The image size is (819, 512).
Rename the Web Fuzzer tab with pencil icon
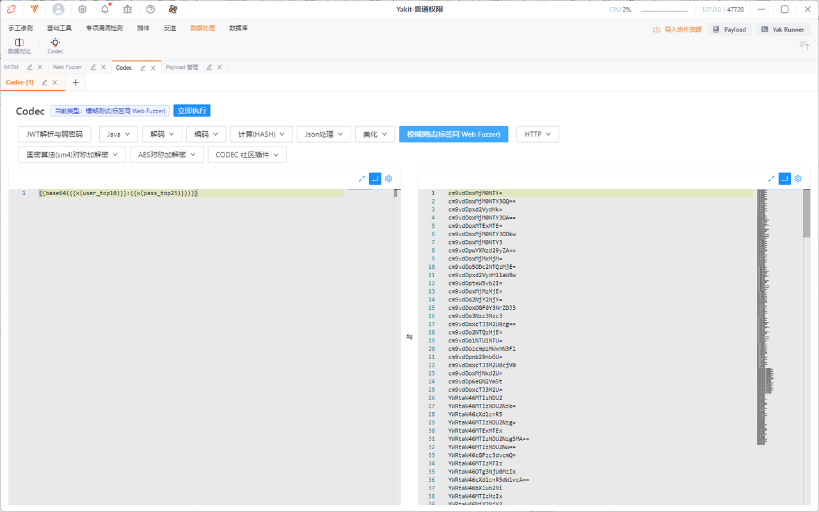93,67
